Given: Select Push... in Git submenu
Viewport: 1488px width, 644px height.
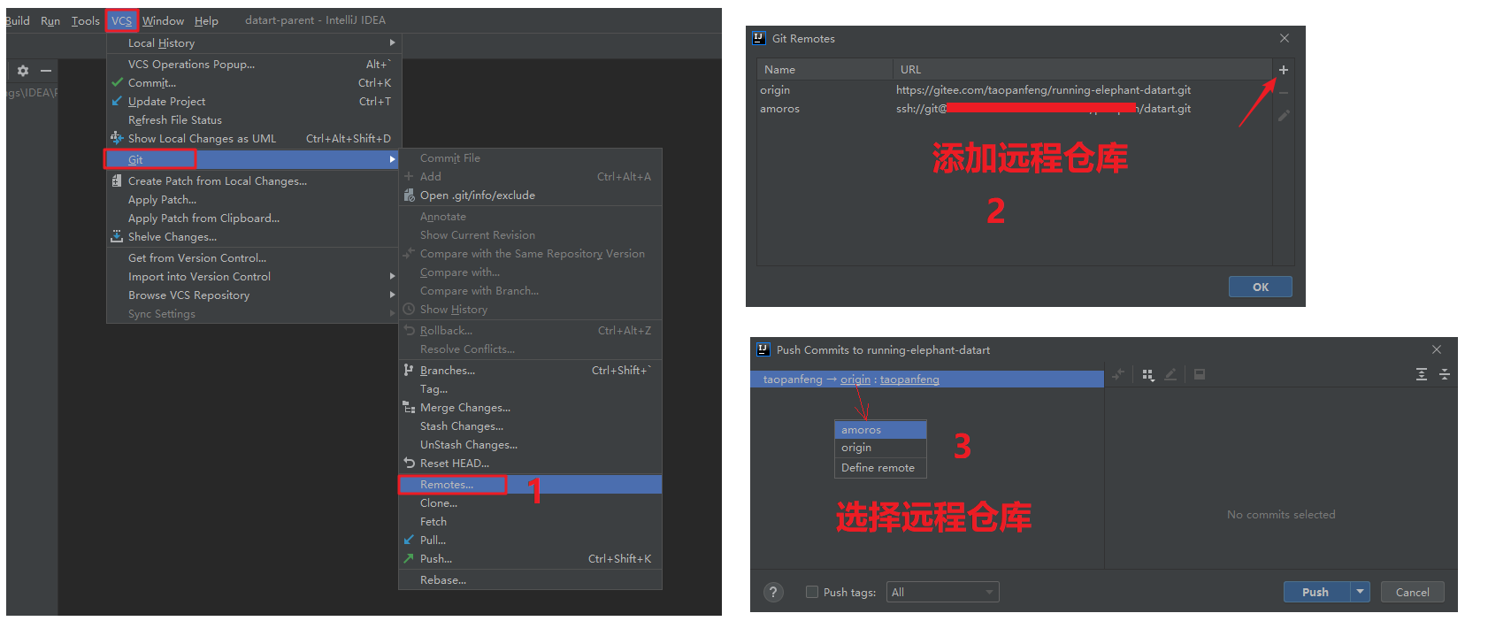Looking at the screenshot, I should point(530,558).
